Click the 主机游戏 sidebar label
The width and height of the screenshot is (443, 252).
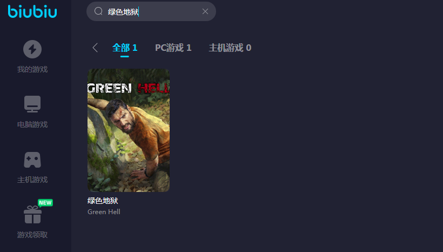point(32,180)
